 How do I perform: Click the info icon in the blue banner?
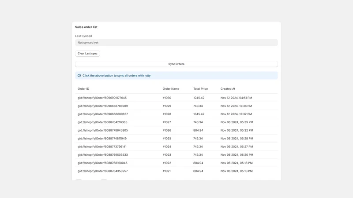79,76
